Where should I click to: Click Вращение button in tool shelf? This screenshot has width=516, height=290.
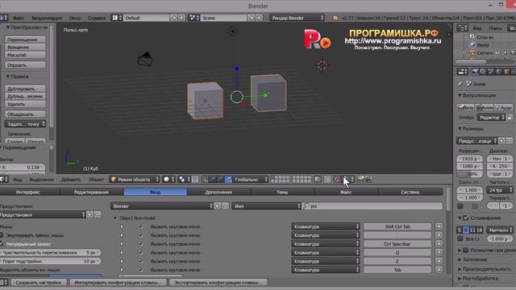tap(25, 47)
